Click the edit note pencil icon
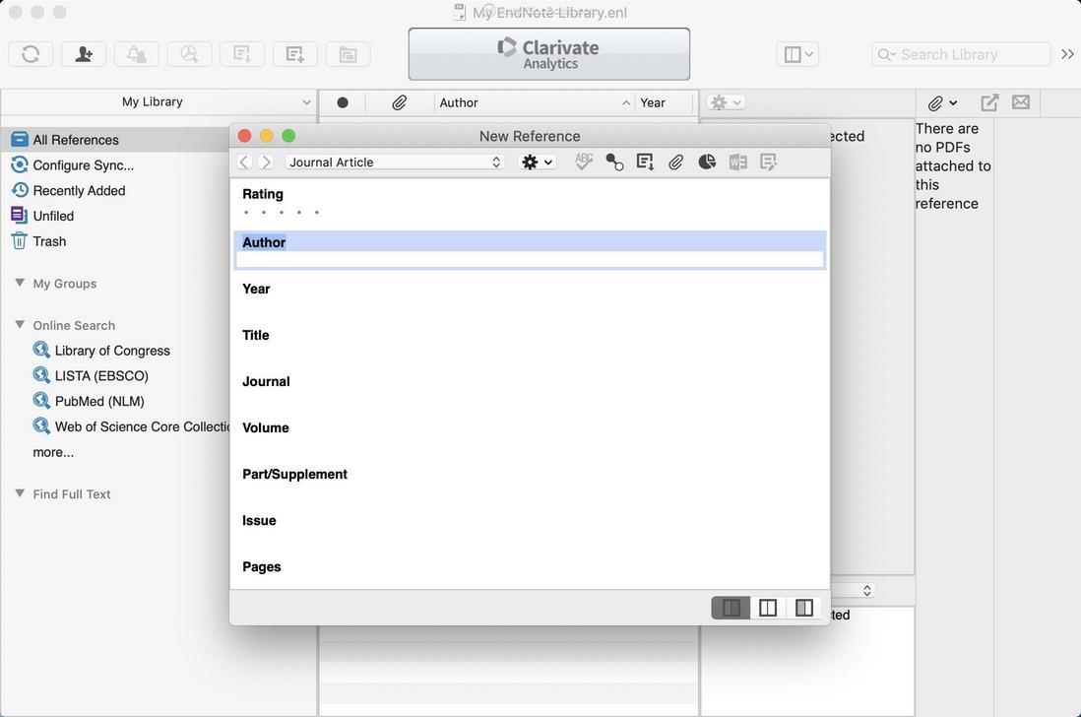1081x717 pixels. (x=768, y=162)
